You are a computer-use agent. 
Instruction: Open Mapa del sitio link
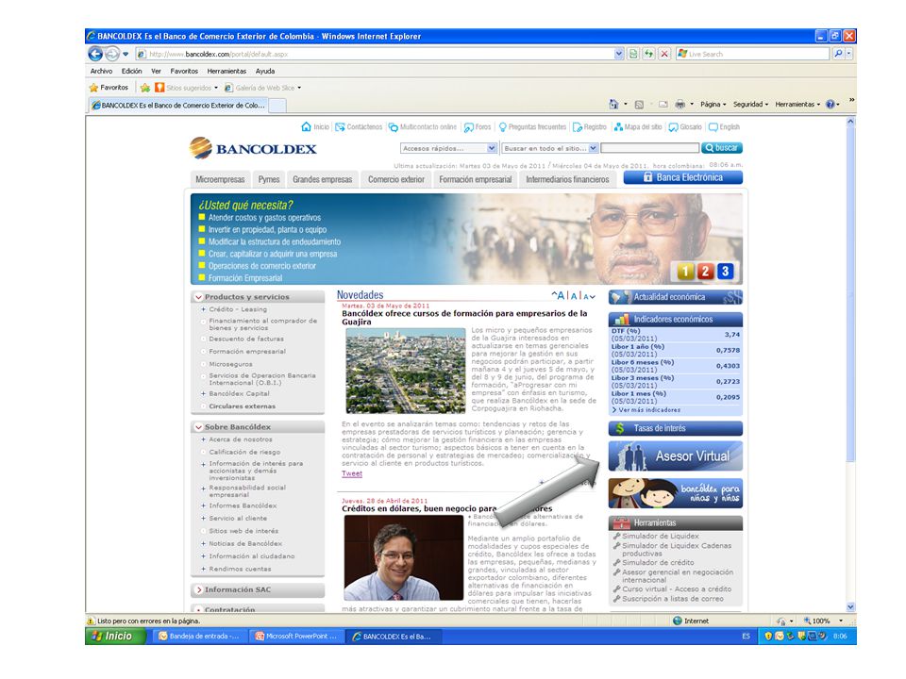[x=637, y=127]
